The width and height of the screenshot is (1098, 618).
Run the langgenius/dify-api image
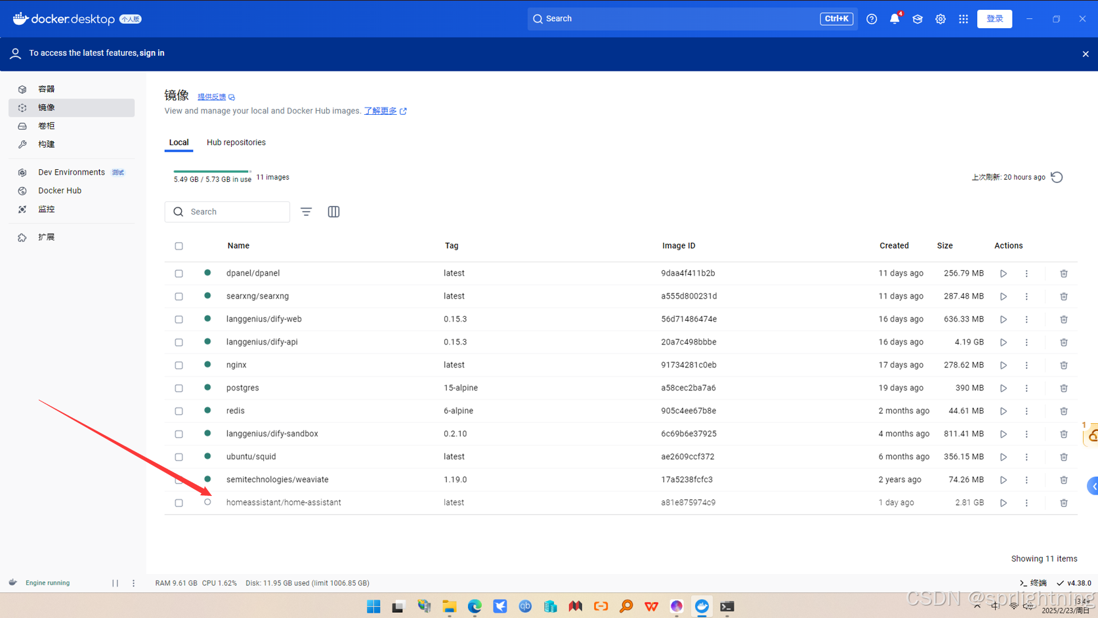[1003, 342]
